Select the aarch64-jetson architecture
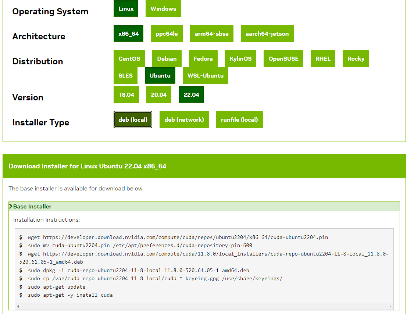Screen dimensions: 407x314 coord(267,33)
